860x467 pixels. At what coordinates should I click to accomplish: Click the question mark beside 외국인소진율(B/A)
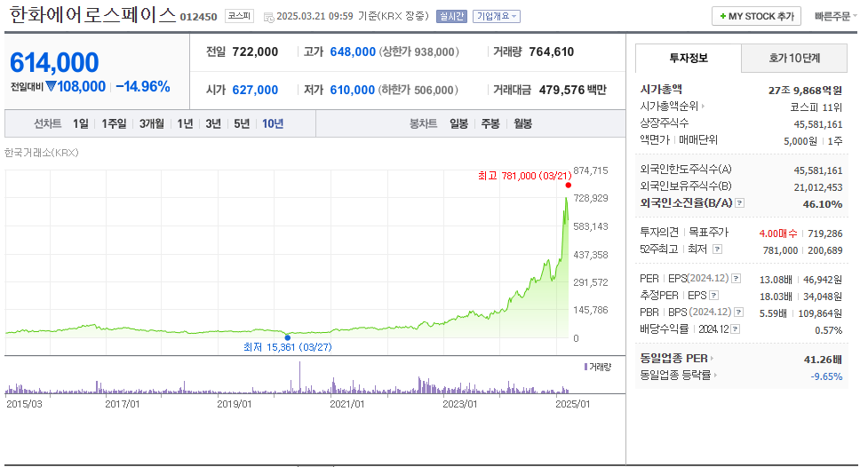tap(740, 202)
